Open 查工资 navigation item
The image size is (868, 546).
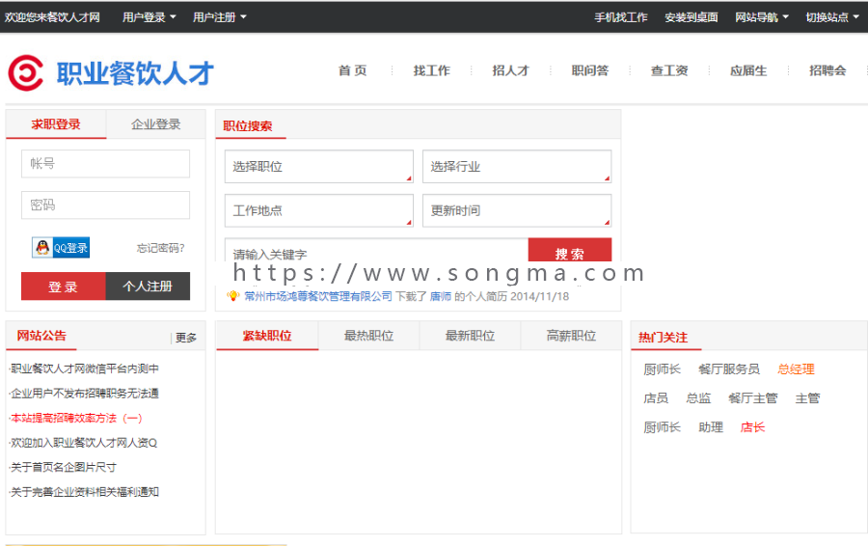click(x=669, y=70)
